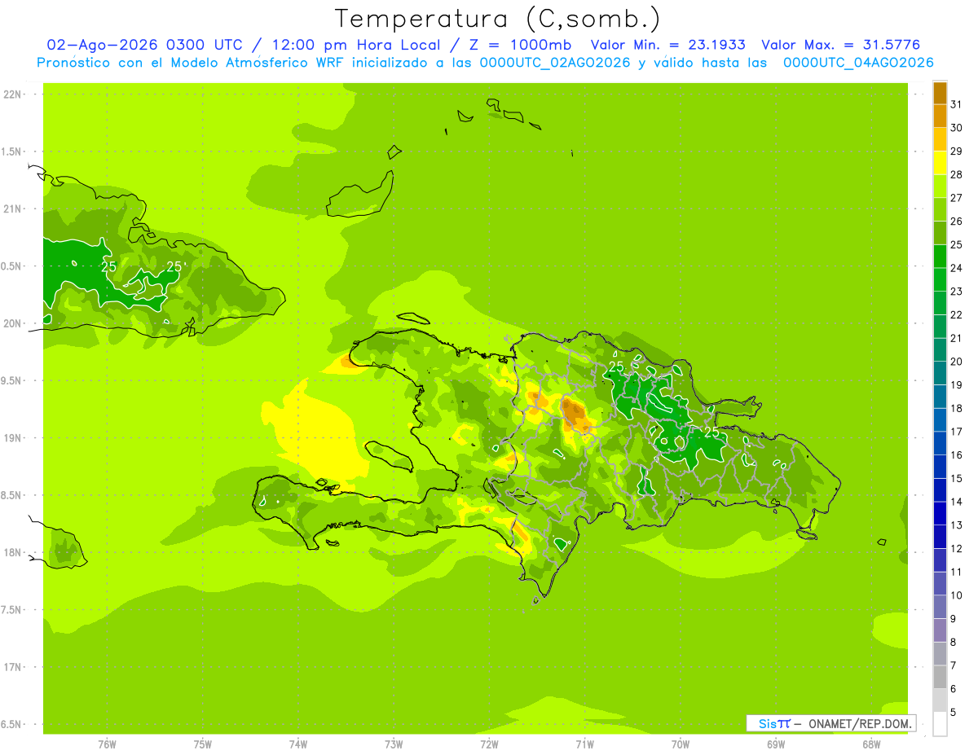Pick the dark blue legend swatch between 12 and 13
The image size is (978, 755).
[x=940, y=537]
